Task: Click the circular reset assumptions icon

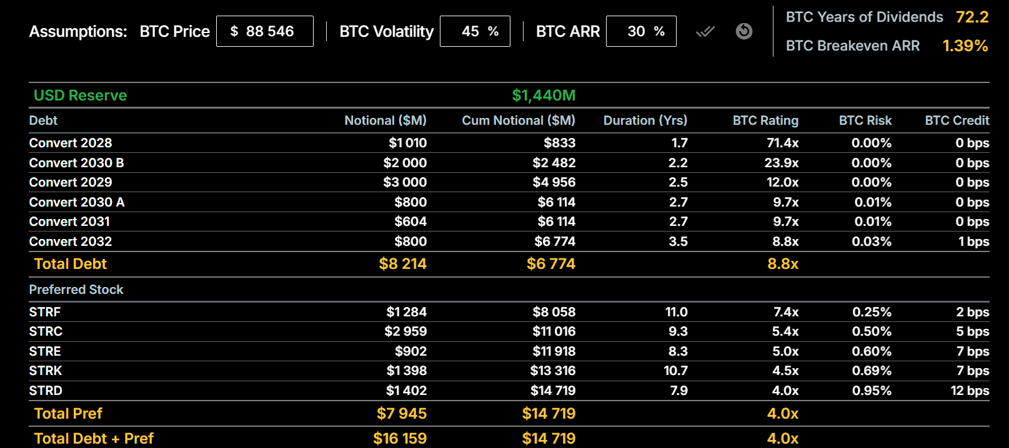Action: pos(743,31)
